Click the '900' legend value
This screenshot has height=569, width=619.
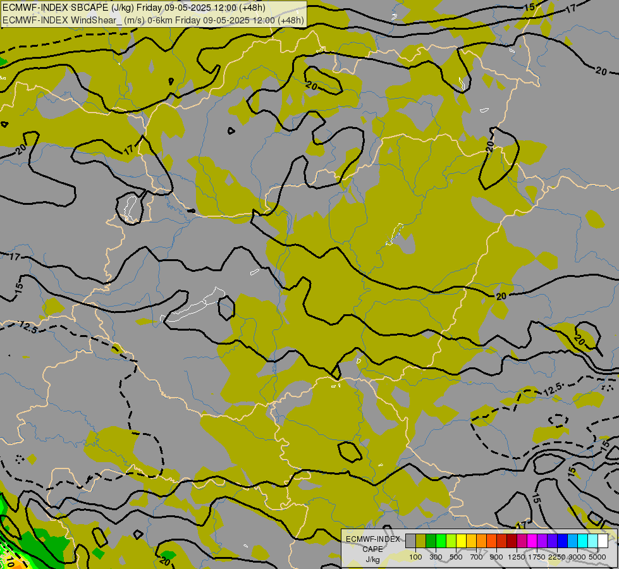click(496, 557)
